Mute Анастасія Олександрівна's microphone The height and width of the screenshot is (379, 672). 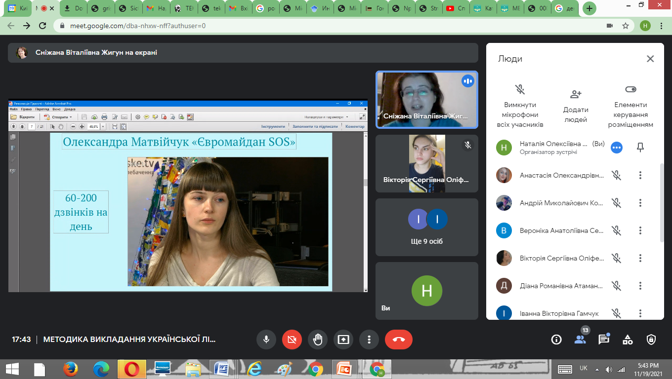[x=616, y=175]
